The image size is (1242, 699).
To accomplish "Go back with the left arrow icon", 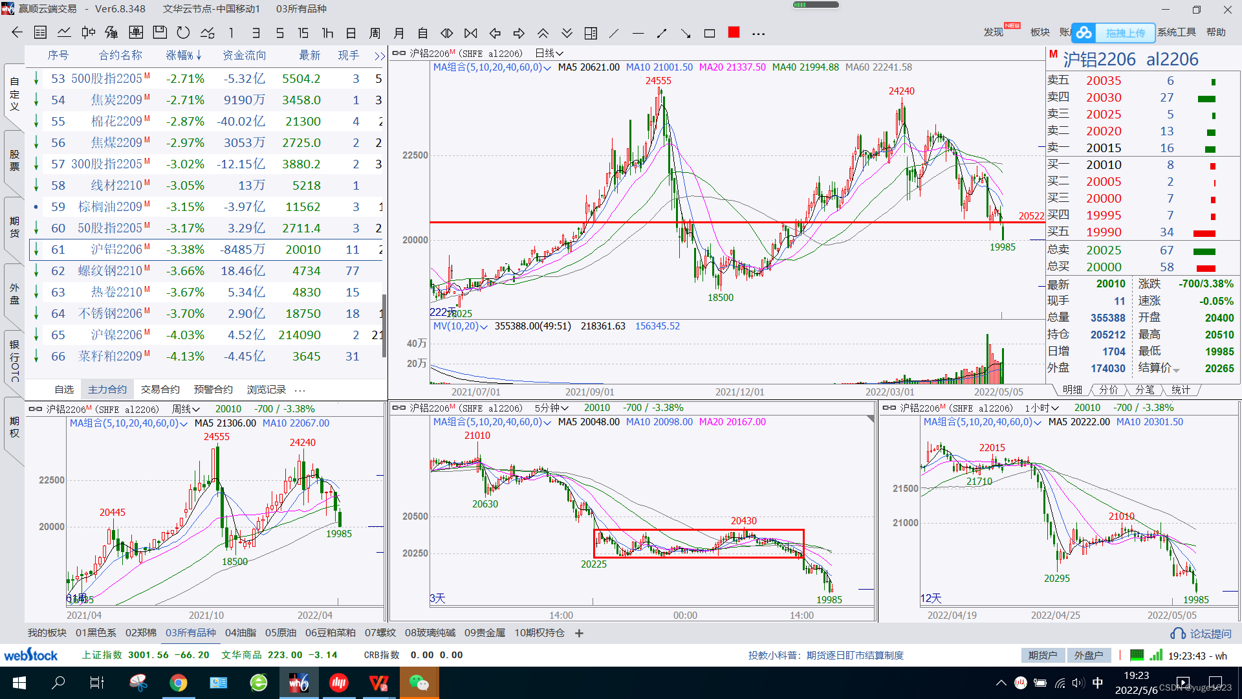I will pyautogui.click(x=17, y=32).
